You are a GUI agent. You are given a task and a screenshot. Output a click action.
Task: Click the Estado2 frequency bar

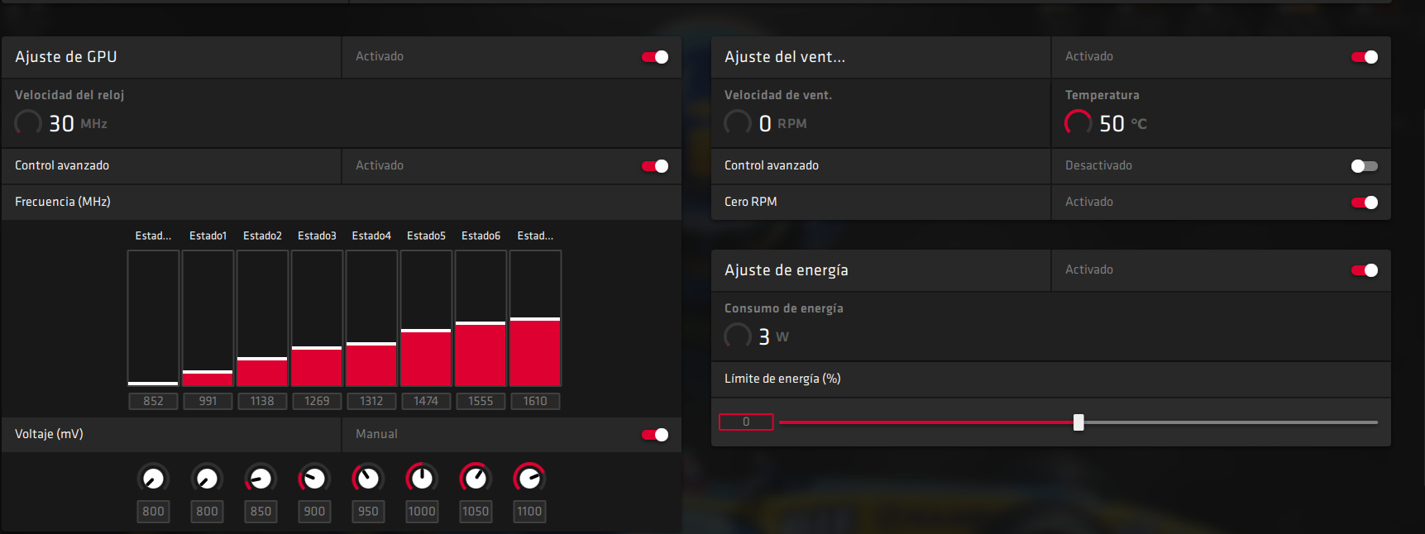[x=262, y=318]
